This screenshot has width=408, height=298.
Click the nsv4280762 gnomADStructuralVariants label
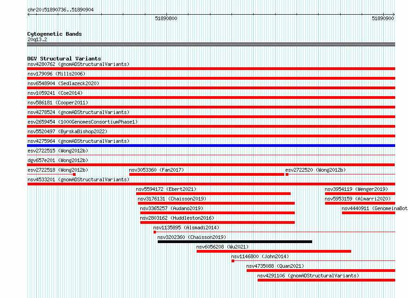[78, 64]
